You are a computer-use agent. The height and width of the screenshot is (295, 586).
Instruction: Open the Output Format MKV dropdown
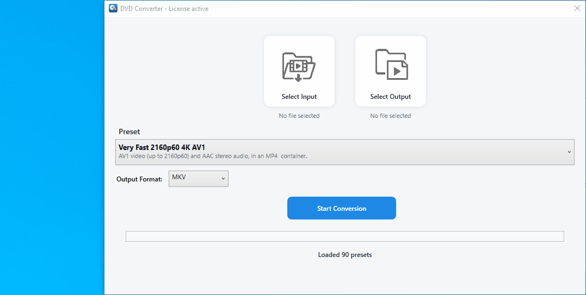click(198, 179)
